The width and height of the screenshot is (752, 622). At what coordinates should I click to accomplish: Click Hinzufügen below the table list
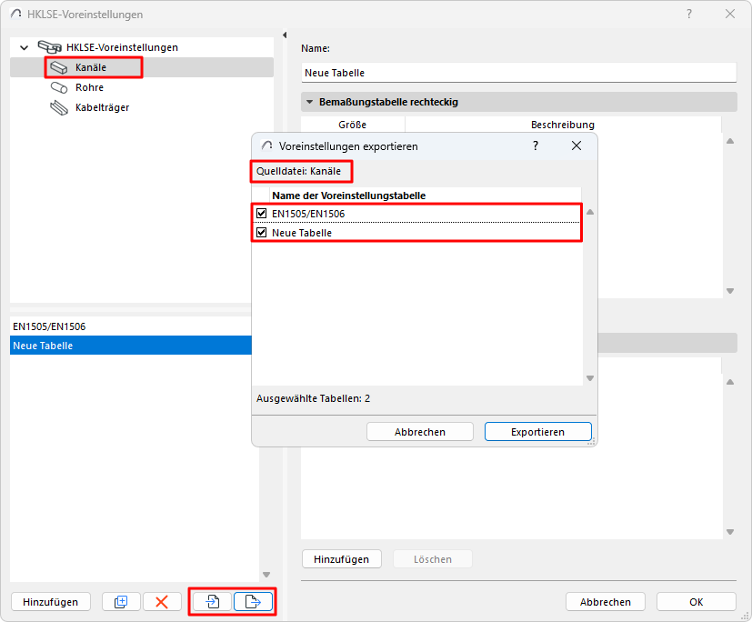(x=50, y=601)
